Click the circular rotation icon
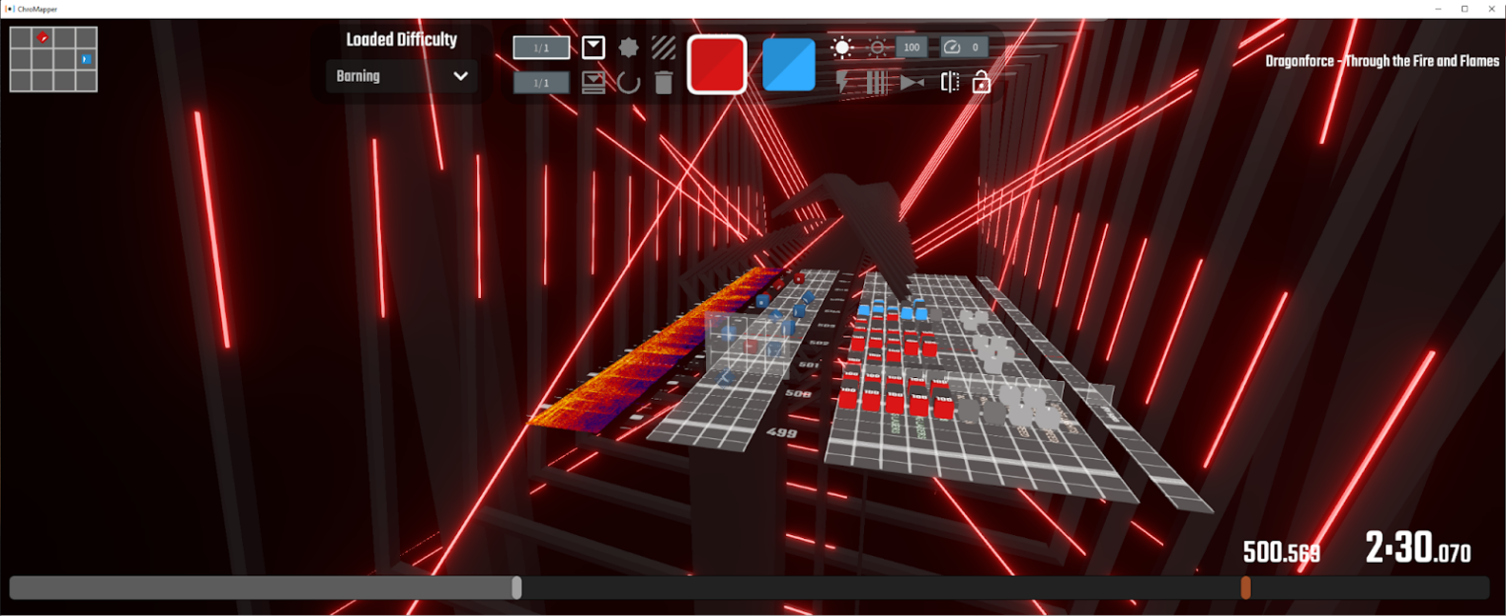Screen dimensions: 1506x616 [x=628, y=82]
